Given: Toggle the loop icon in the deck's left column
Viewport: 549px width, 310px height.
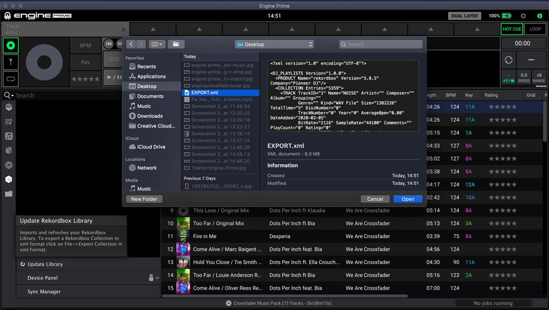Looking at the screenshot, I should click(x=10, y=78).
